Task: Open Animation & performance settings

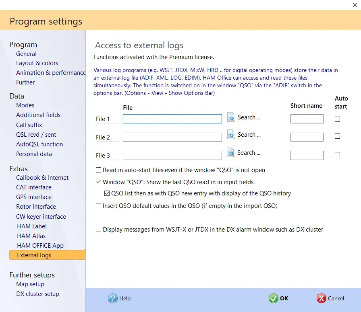Action: click(51, 73)
